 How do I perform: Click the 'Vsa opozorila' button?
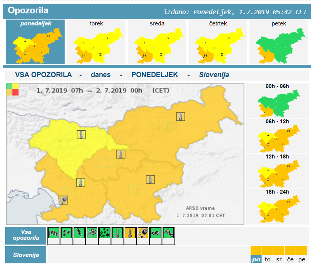26,236
